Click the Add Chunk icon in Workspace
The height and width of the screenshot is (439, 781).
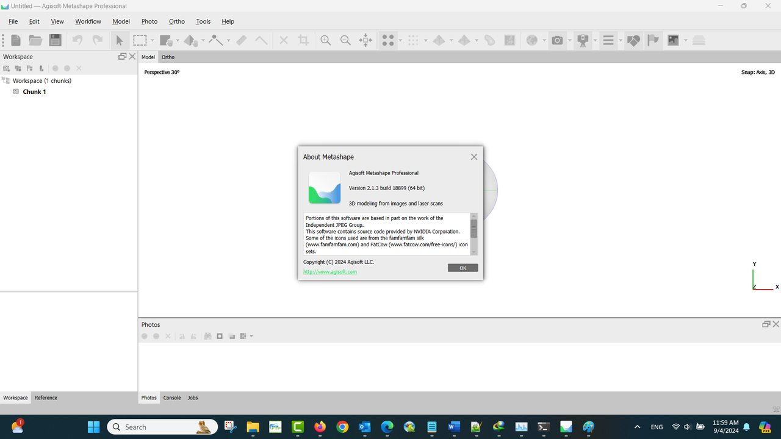tap(7, 68)
